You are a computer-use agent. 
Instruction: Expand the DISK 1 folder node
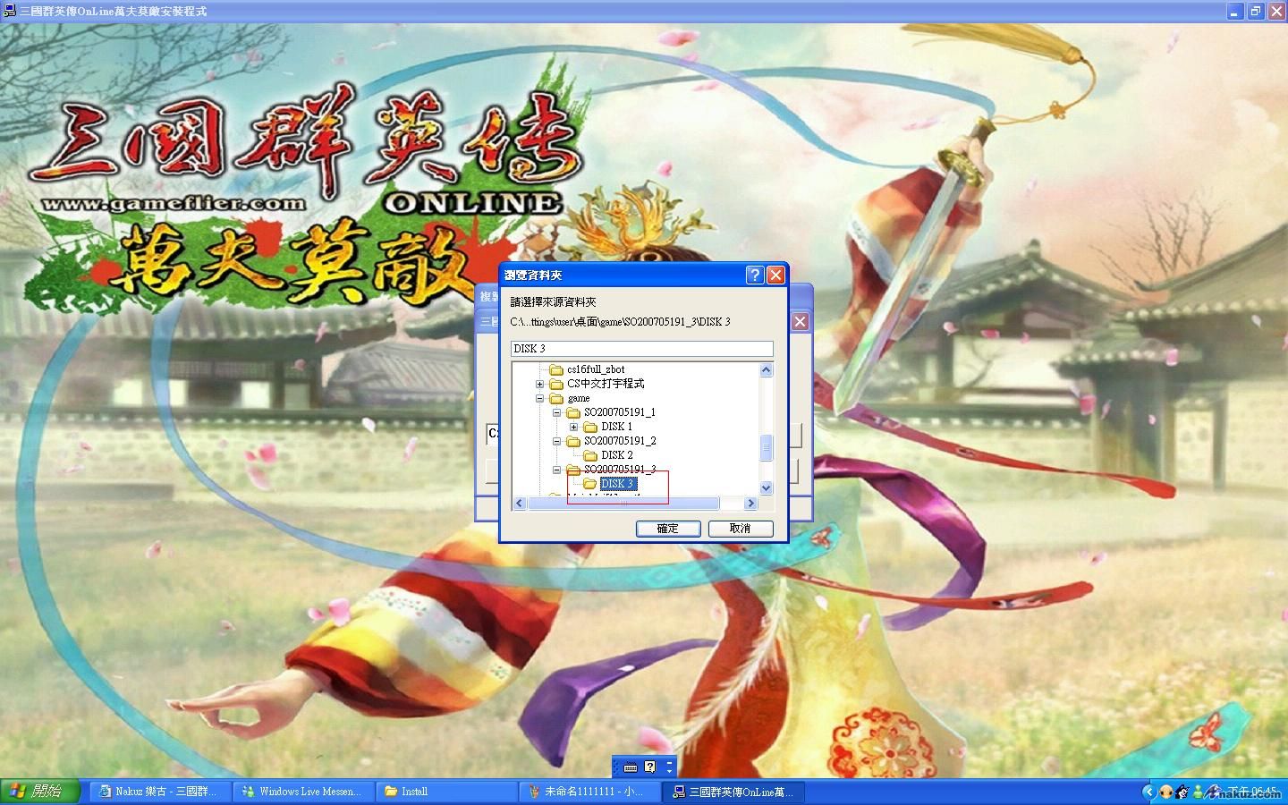[x=573, y=427]
